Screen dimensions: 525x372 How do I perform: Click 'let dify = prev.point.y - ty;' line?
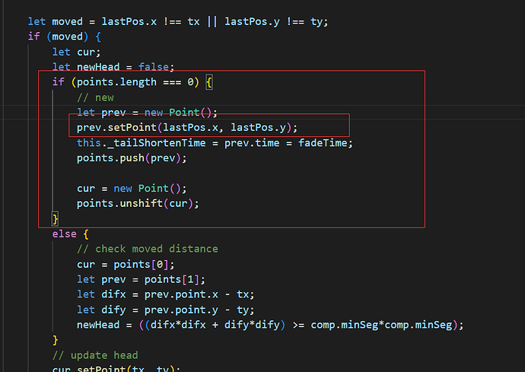[165, 310]
